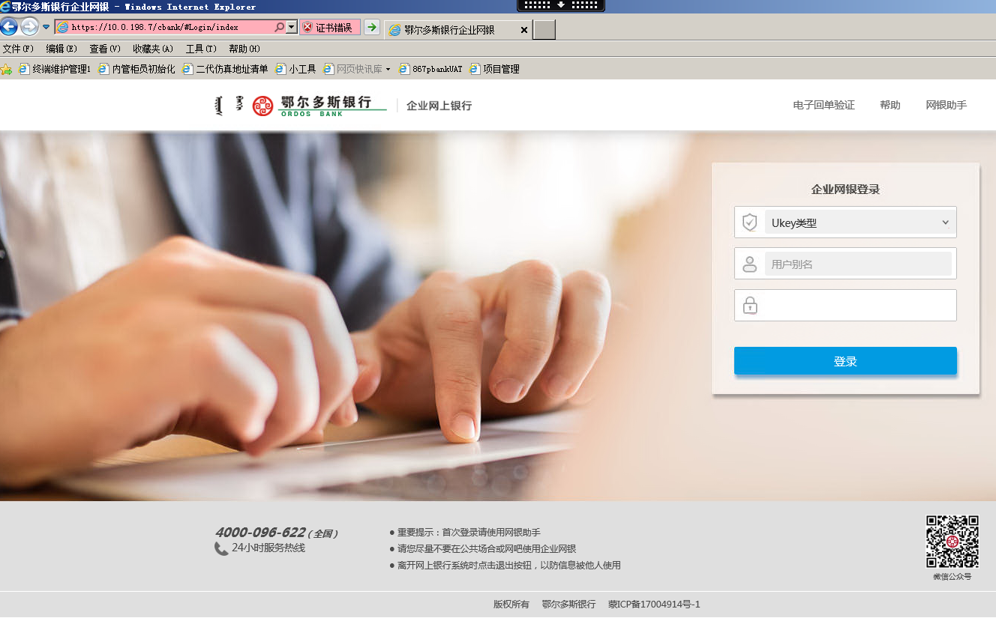Click the 24小时服务热线 phone icon

coord(220,548)
